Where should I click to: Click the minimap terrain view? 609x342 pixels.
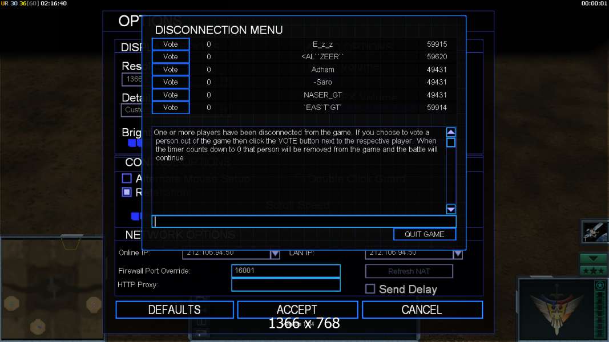(x=51, y=289)
